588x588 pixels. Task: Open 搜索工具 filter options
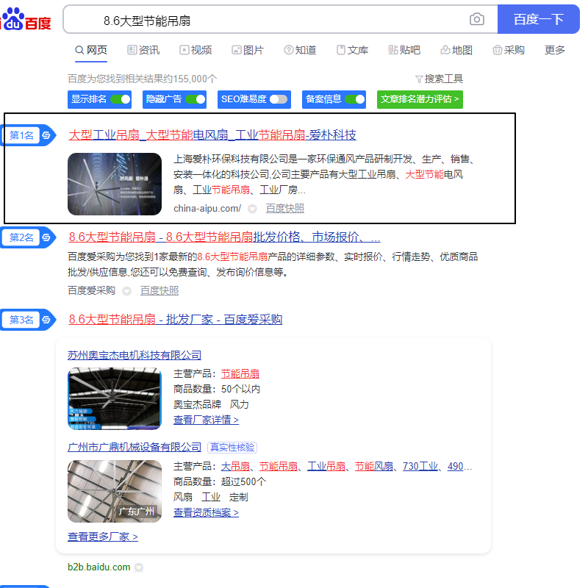pyautogui.click(x=439, y=79)
